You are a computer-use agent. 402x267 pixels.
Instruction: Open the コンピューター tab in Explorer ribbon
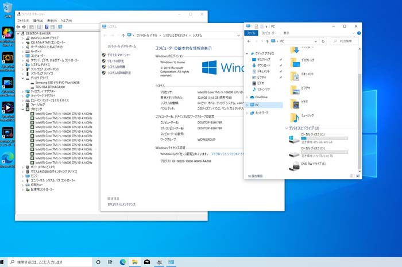click(x=268, y=33)
